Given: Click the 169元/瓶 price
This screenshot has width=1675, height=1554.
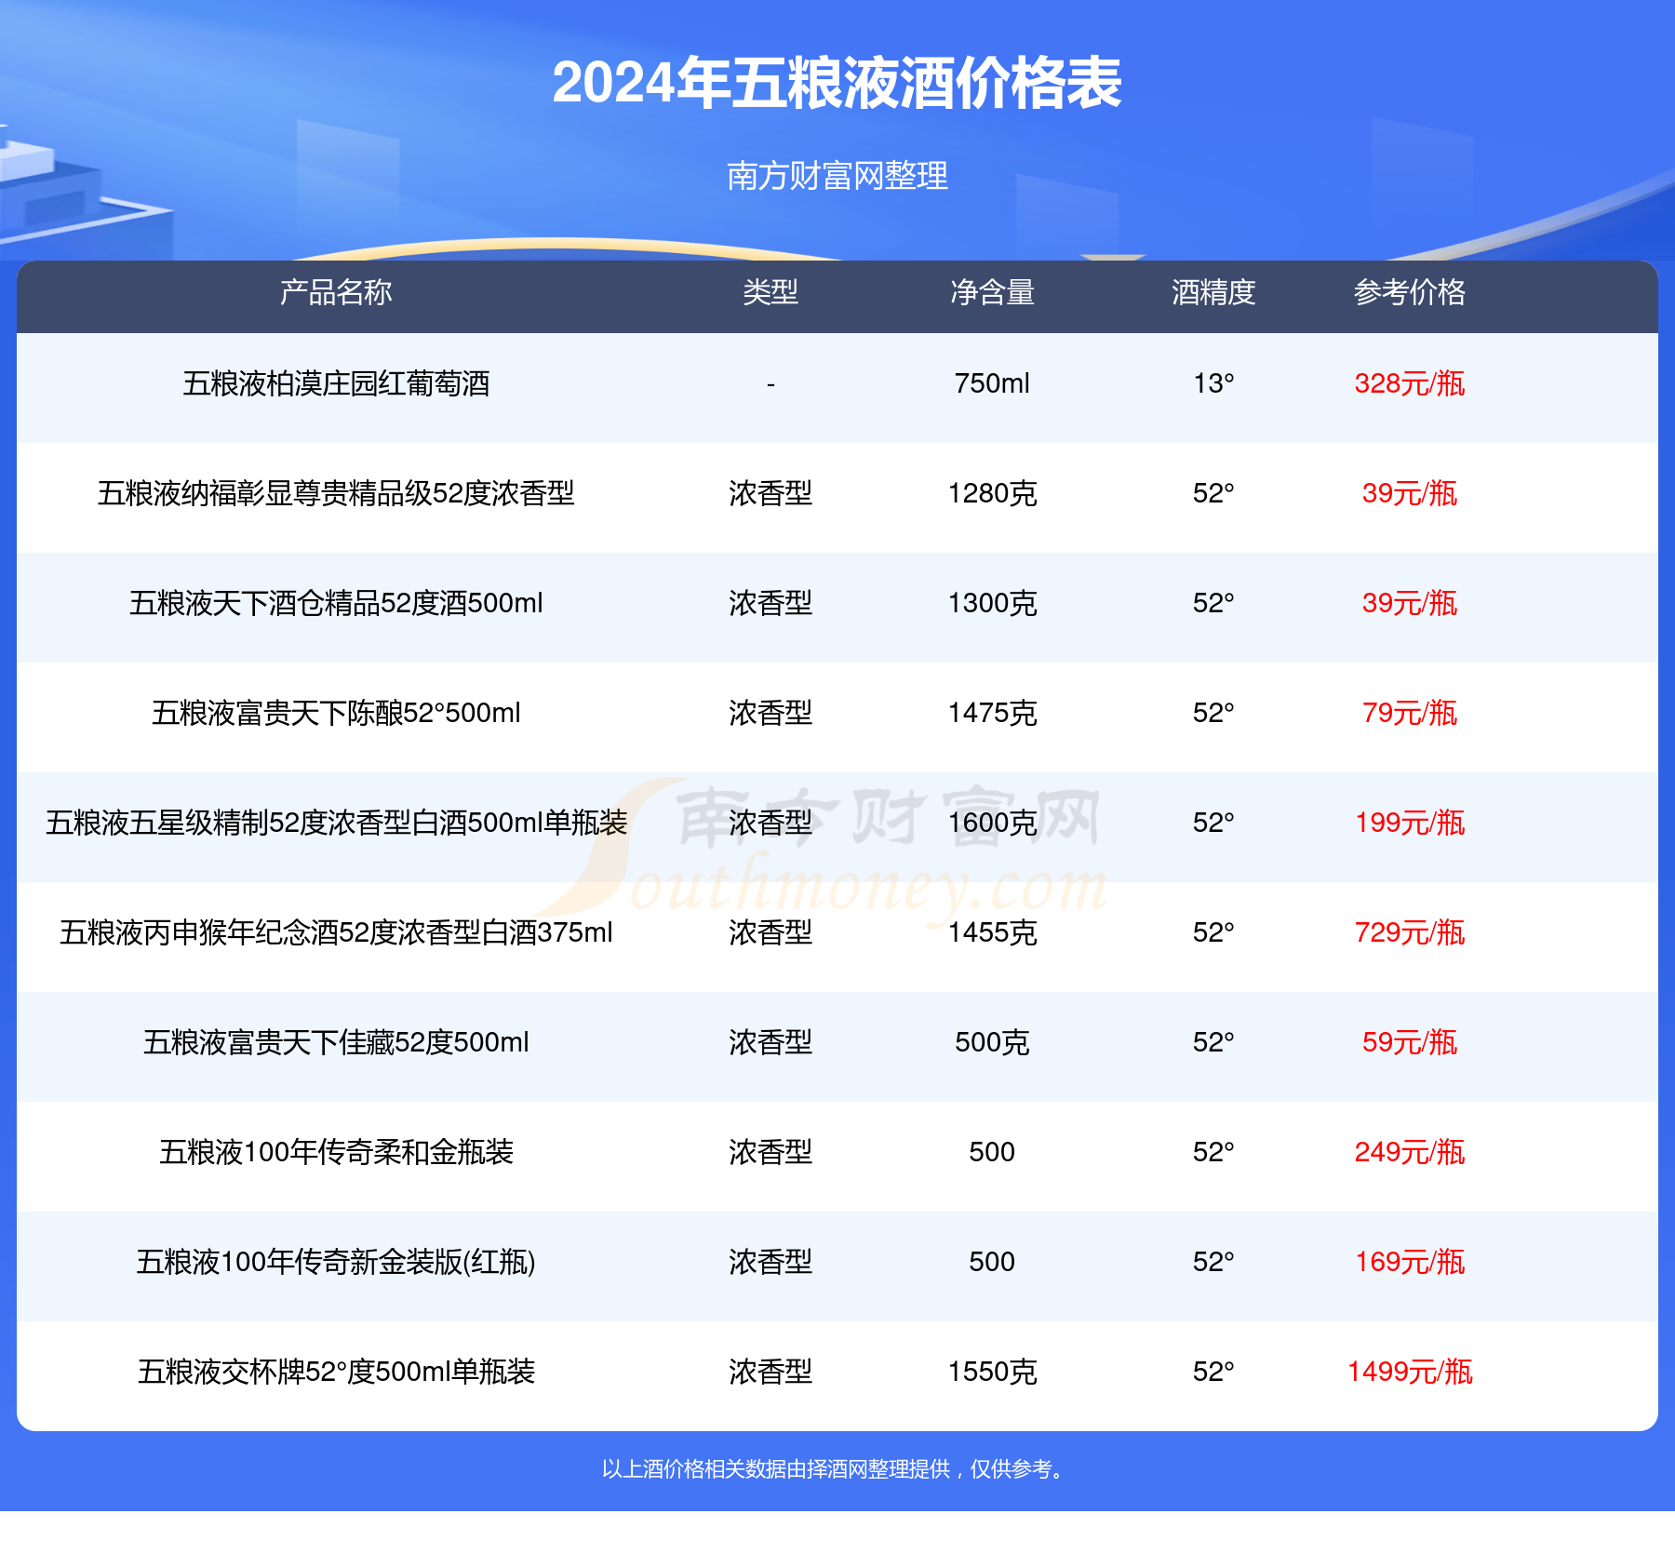Looking at the screenshot, I should [1410, 1262].
